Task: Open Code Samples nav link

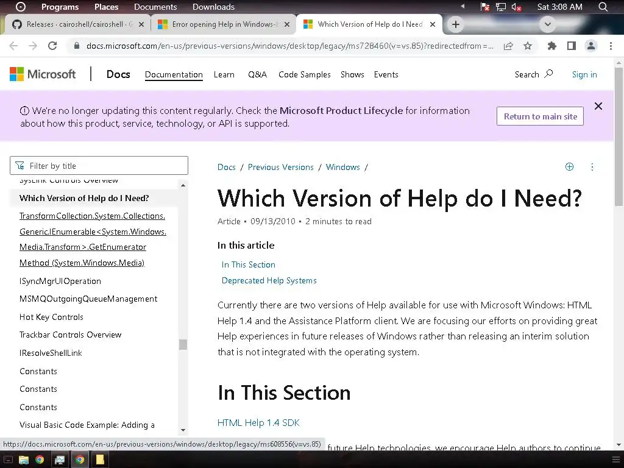Action: [305, 74]
